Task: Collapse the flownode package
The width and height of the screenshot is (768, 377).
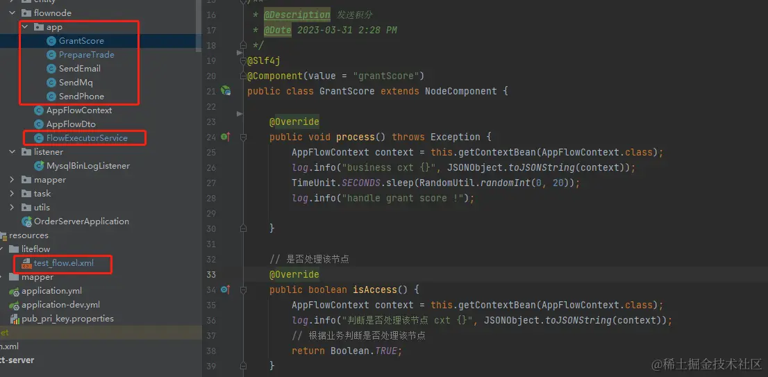Action: pos(12,13)
